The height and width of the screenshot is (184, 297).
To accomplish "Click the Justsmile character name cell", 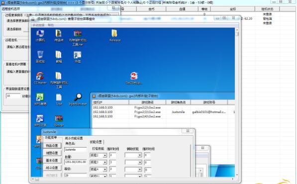I will (x=178, y=112).
